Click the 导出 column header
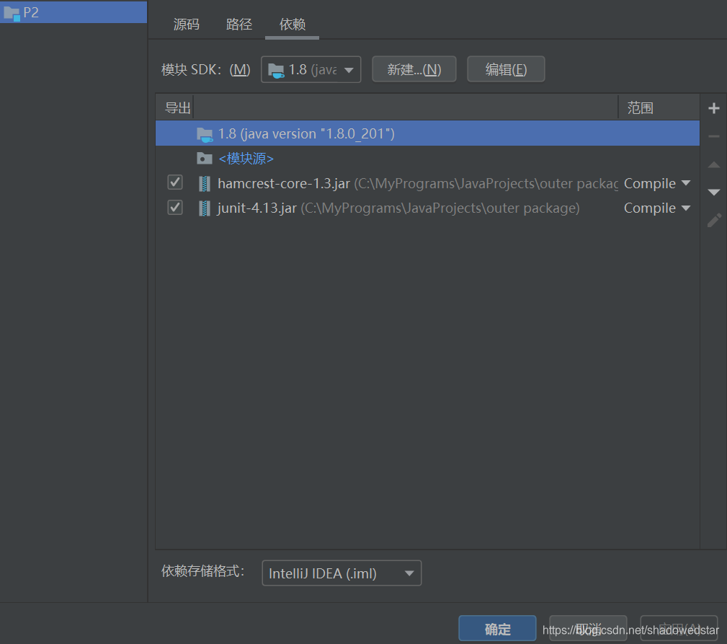This screenshot has width=727, height=644. (177, 108)
